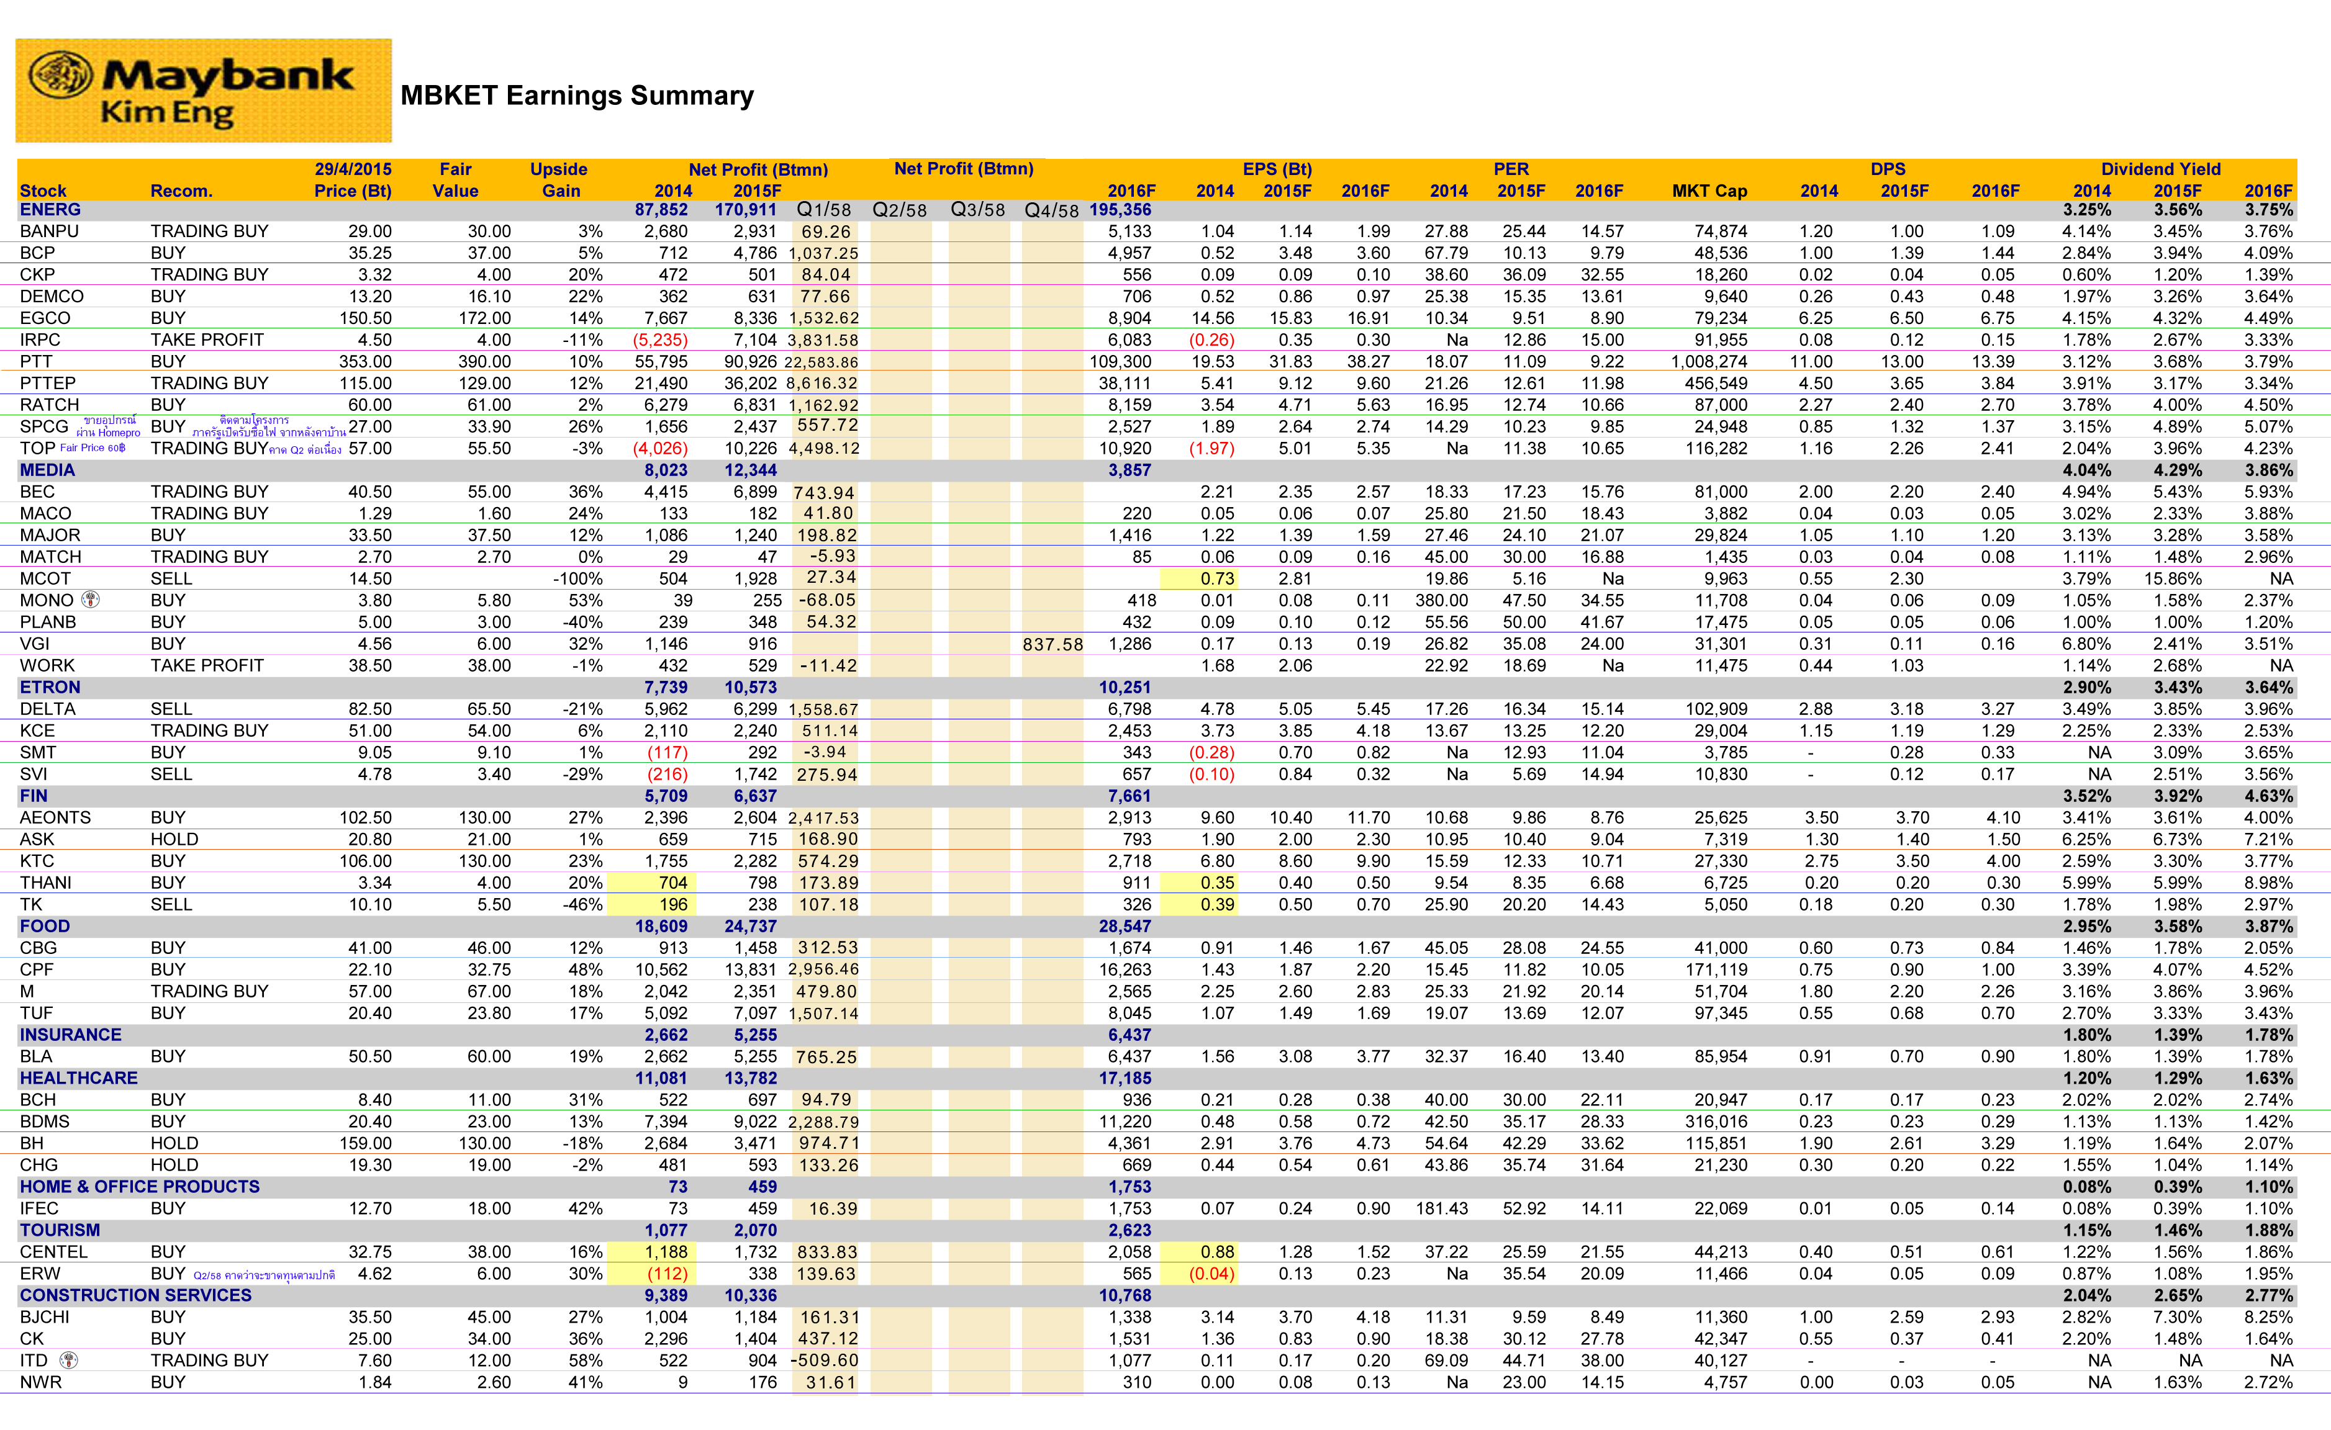Click the Maybank tiger logo emblem
Screen dimensions: 2331x1430
coord(61,76)
